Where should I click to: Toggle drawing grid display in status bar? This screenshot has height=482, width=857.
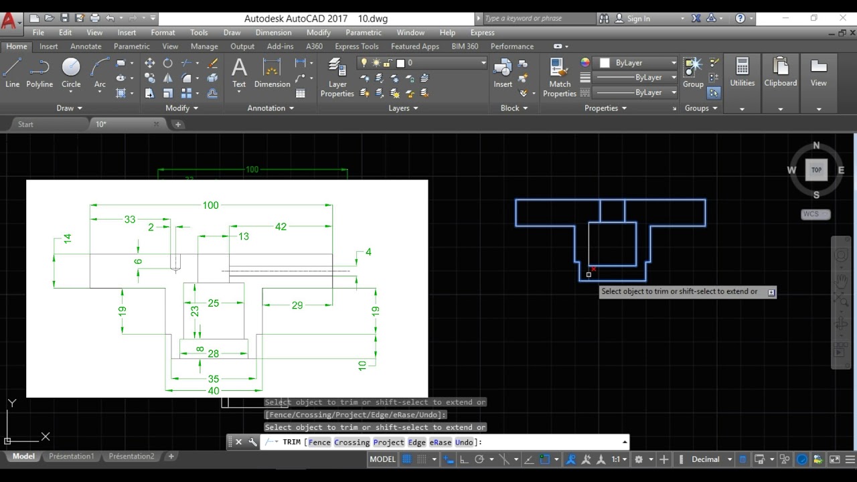406,459
